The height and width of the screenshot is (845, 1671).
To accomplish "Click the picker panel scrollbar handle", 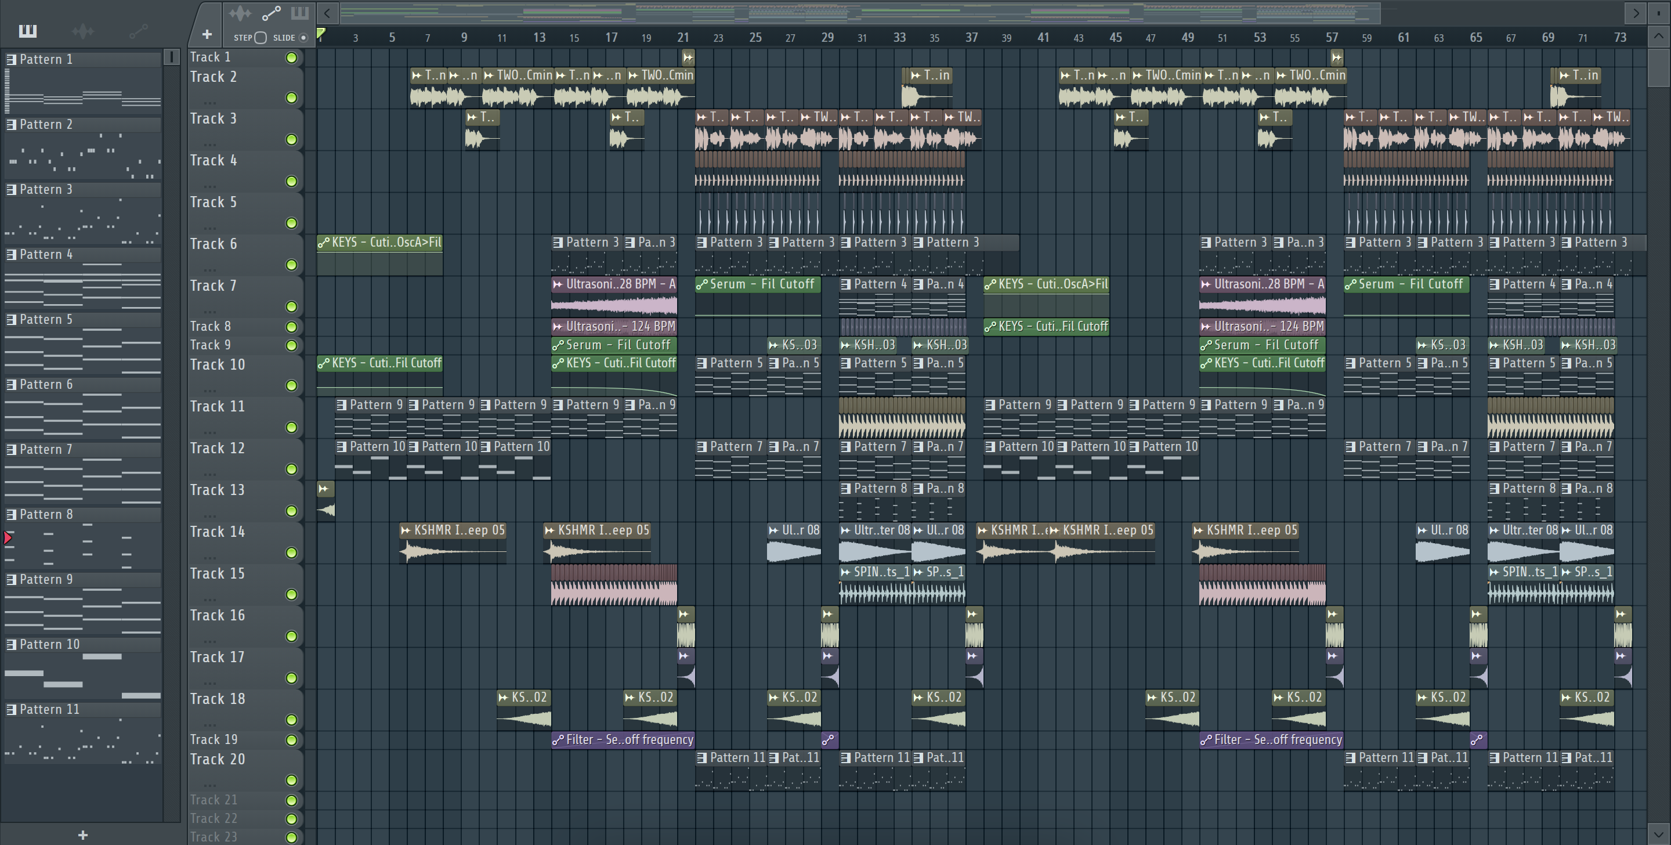I will tap(172, 57).
